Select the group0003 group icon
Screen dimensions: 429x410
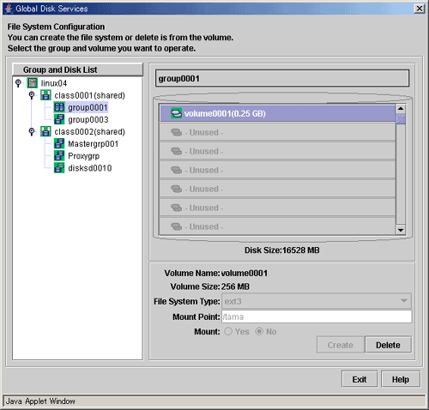pyautogui.click(x=59, y=119)
